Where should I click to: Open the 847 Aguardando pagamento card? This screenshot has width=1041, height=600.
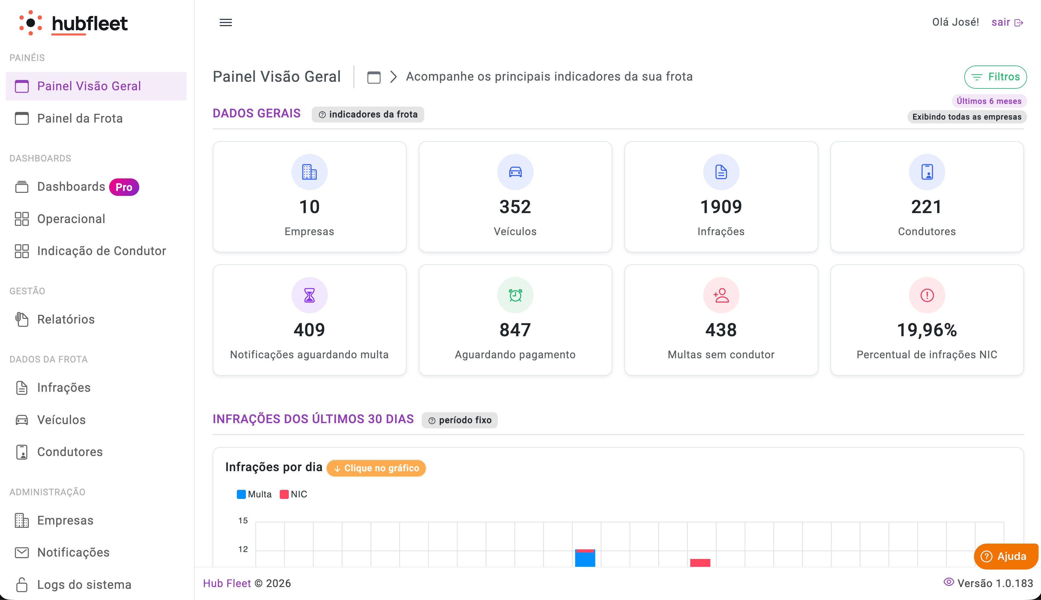click(x=515, y=320)
